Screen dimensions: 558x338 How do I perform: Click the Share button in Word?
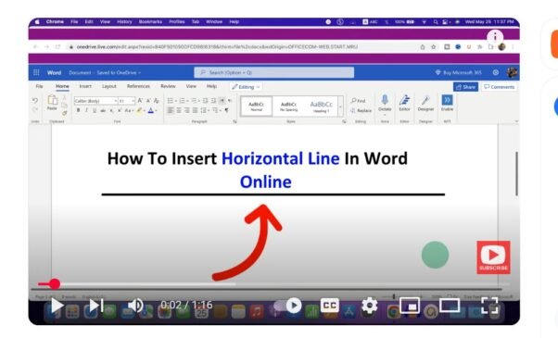coord(465,87)
